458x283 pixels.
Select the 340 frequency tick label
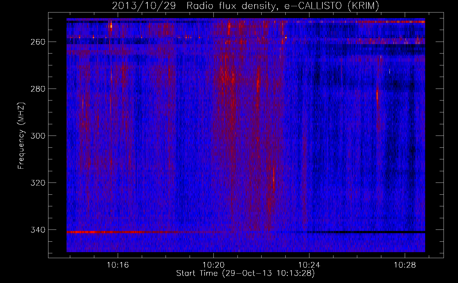pyautogui.click(x=38, y=230)
